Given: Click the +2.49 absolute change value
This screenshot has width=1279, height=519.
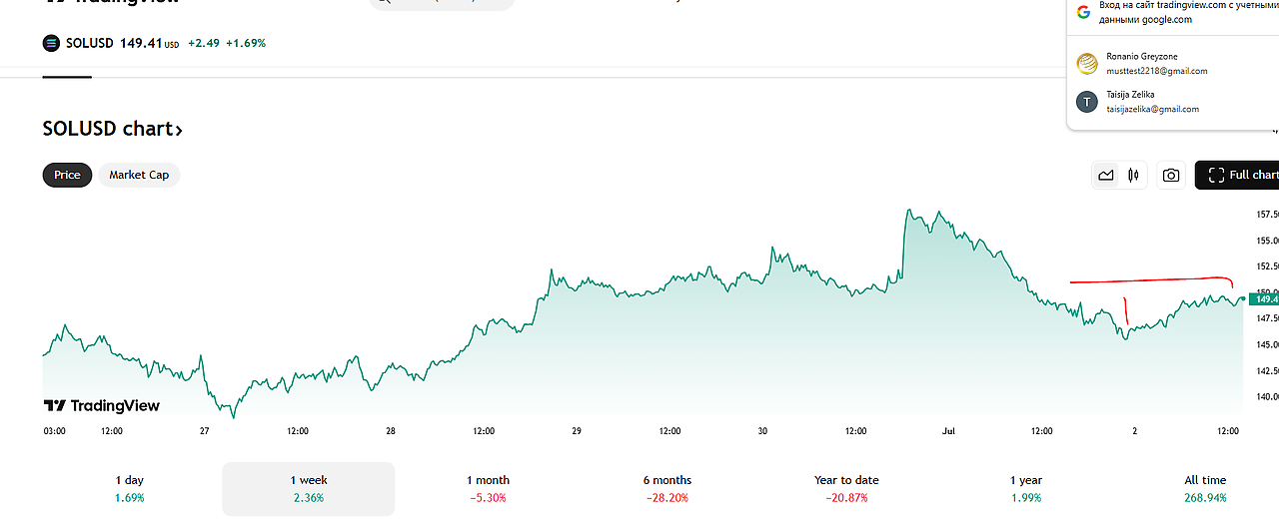Looking at the screenshot, I should [x=203, y=43].
